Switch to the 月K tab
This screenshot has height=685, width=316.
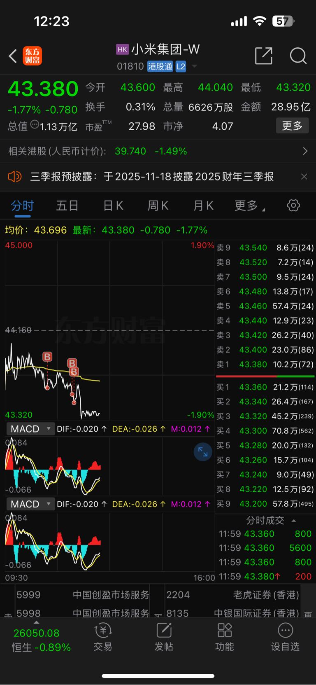point(203,206)
